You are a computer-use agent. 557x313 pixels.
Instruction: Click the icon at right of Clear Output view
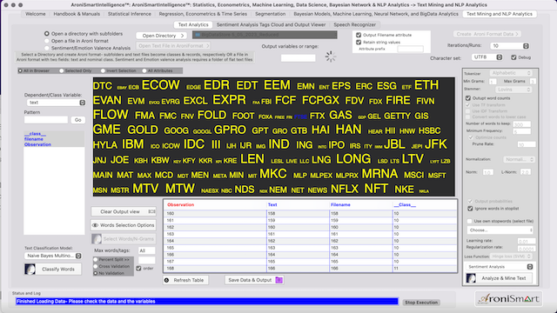point(151,211)
